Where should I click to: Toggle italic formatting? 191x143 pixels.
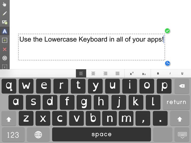click(170, 74)
